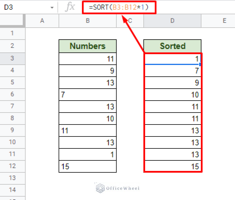Image resolution: width=235 pixels, height=200 pixels.
Task: Select column D header
Action: coord(172,21)
